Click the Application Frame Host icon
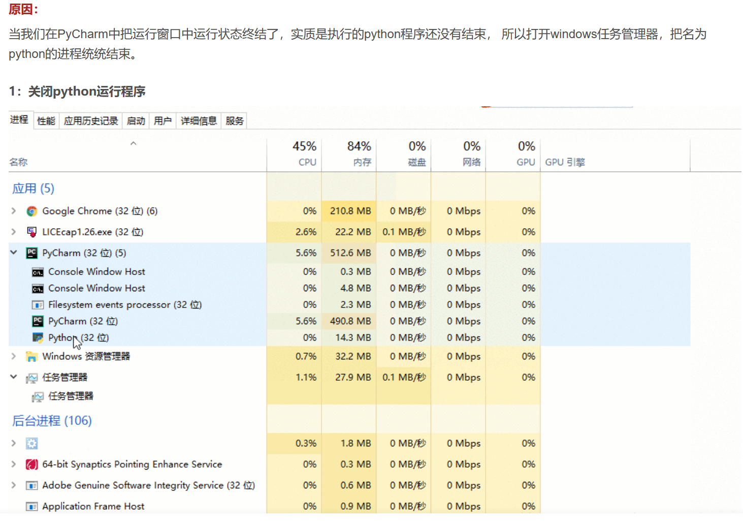Viewport: 743px width, 523px height. click(32, 507)
